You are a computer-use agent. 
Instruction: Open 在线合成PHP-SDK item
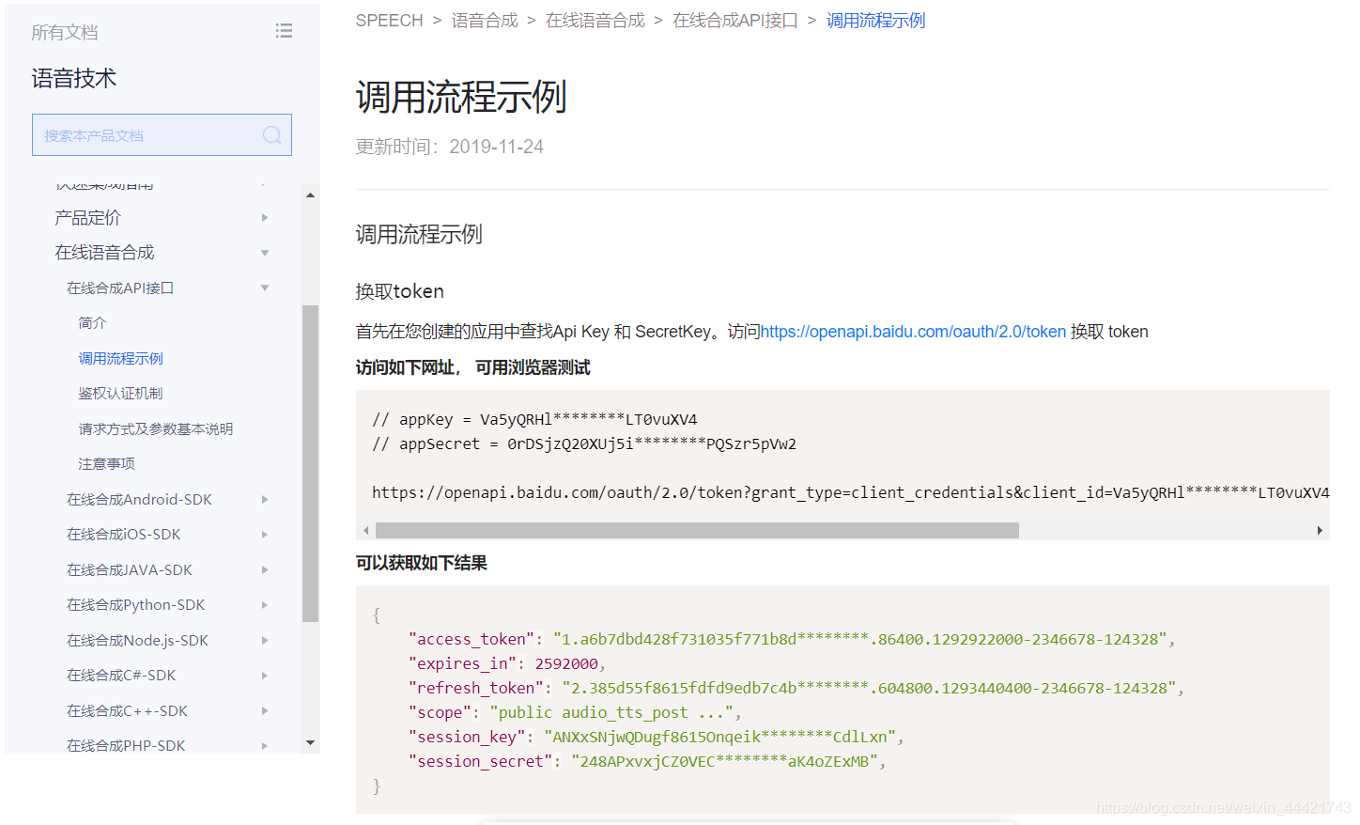point(126,746)
